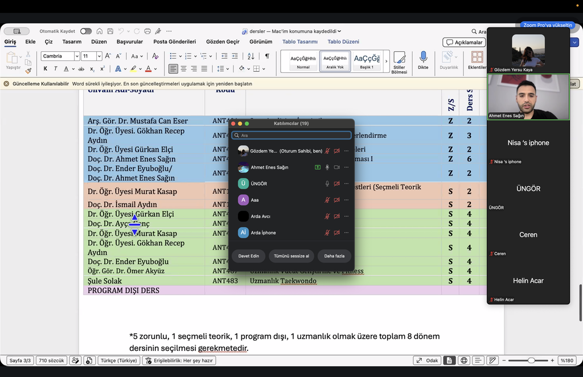Open the Cambria font name dropdown
583x377 pixels.
pyautogui.click(x=77, y=56)
